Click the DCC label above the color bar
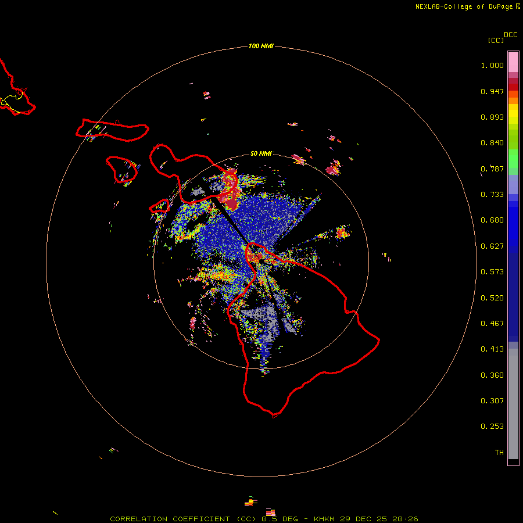The height and width of the screenshot is (523, 523). point(510,35)
